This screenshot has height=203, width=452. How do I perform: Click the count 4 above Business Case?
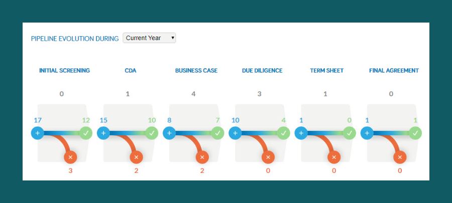click(x=193, y=94)
